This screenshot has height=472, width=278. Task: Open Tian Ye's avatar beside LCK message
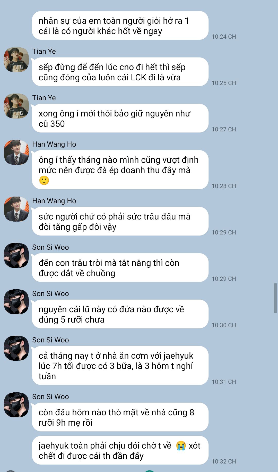tap(16, 60)
